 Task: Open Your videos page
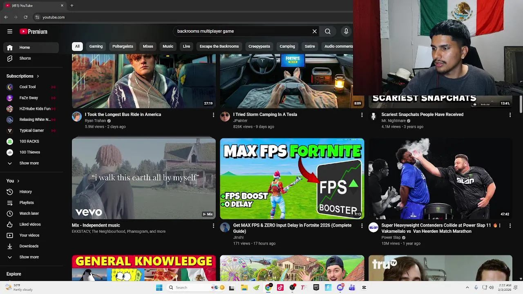[x=31, y=235]
